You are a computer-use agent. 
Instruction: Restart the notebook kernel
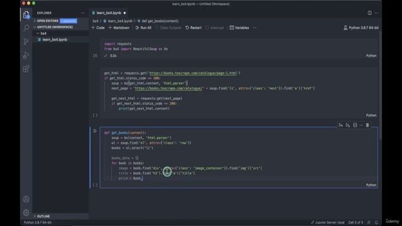[193, 28]
